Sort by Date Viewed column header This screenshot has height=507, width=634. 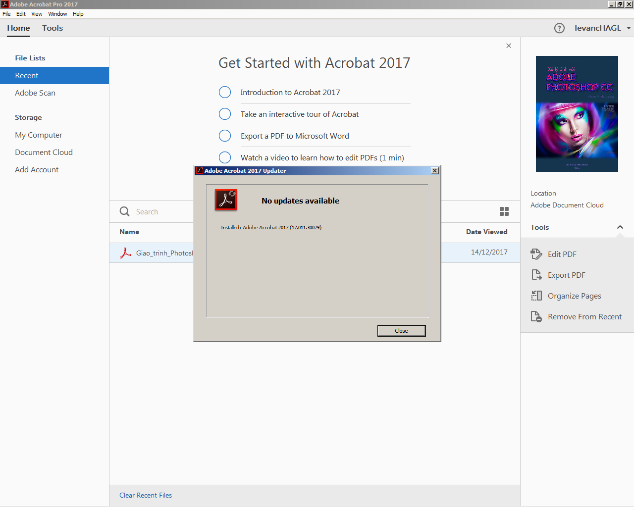coord(486,232)
